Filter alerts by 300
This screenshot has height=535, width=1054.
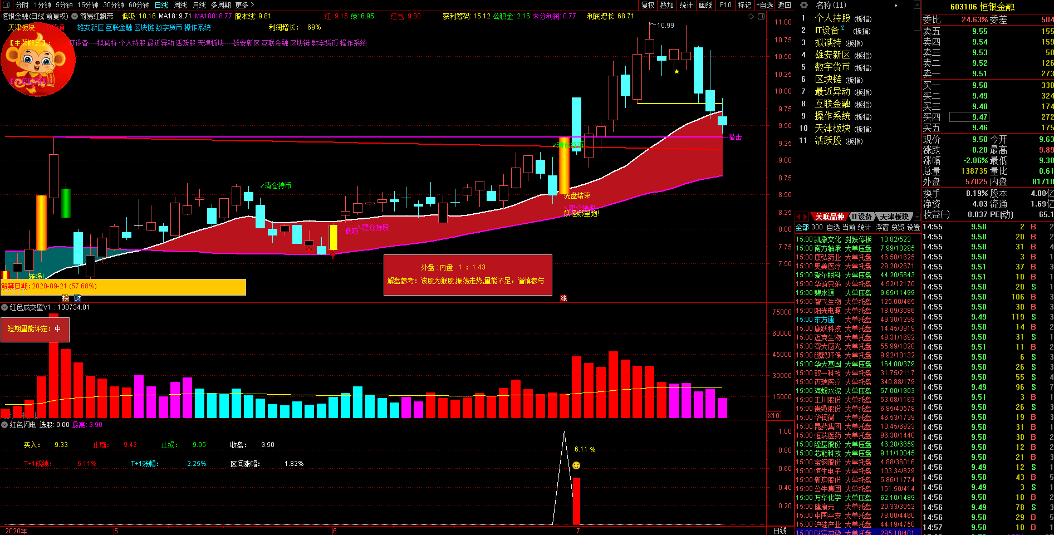coord(817,227)
